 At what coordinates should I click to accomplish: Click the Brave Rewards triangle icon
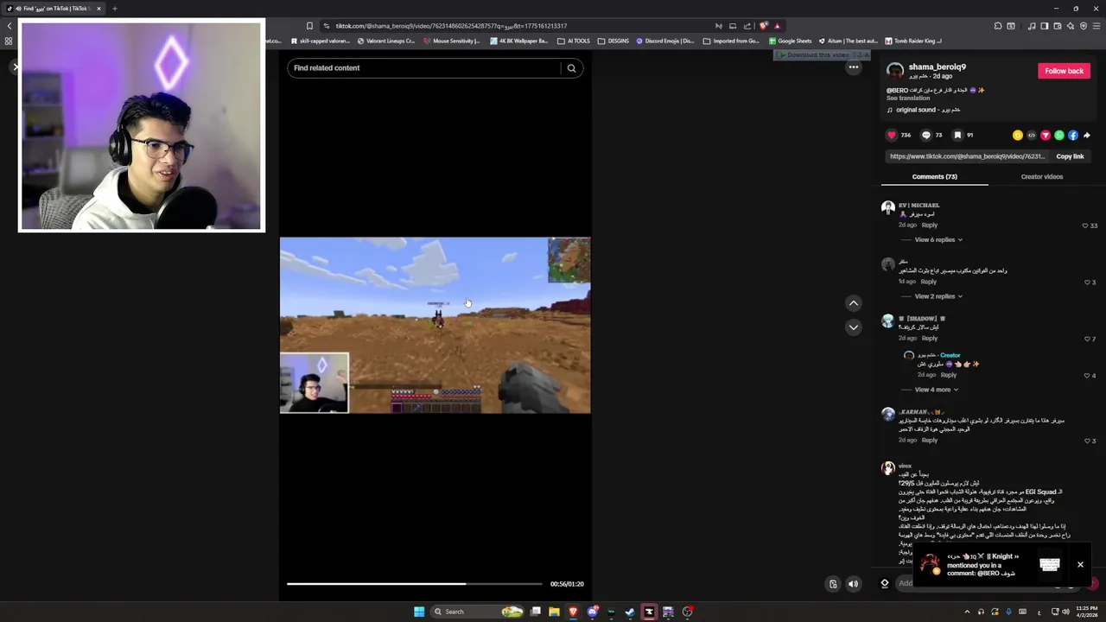777,26
